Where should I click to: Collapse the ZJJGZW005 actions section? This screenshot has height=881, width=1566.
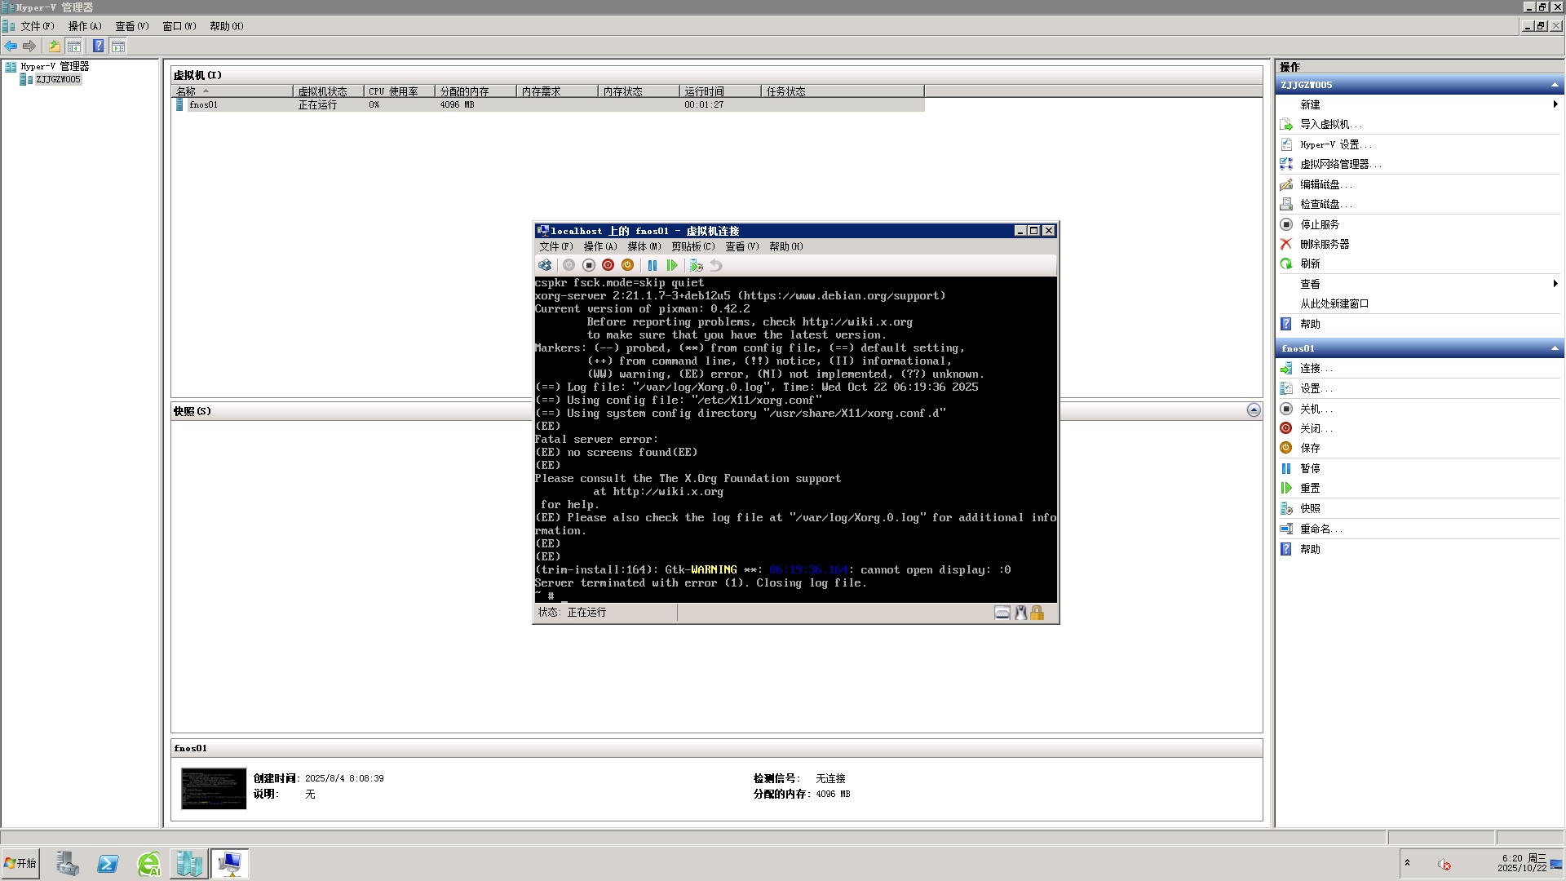click(1554, 85)
